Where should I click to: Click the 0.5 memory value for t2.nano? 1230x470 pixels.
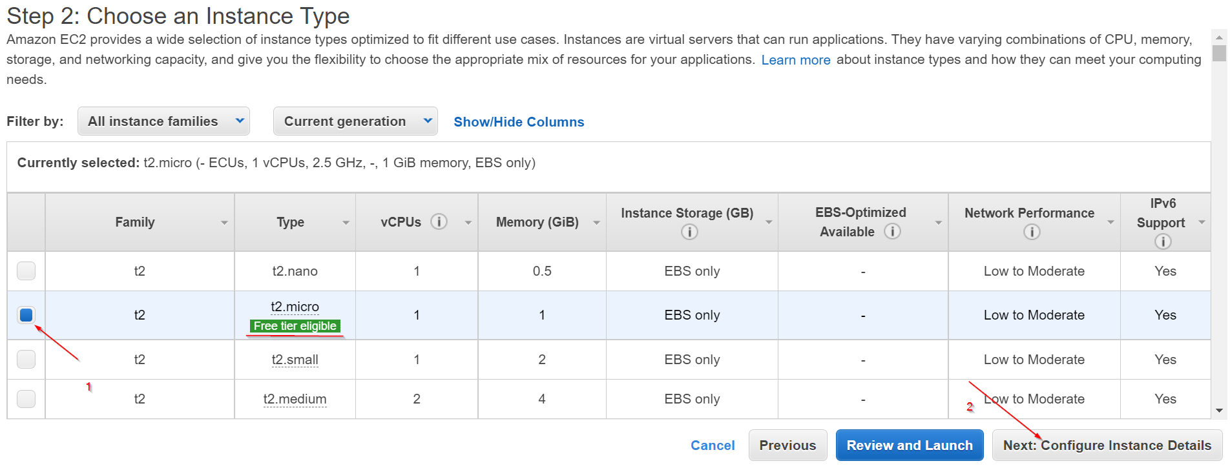tap(542, 271)
